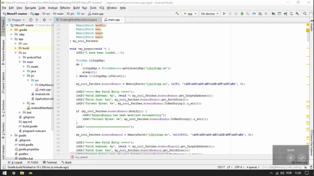Switch to FloatingModMenuService.java tab
Screen dimensions: 314x176
point(78,20)
